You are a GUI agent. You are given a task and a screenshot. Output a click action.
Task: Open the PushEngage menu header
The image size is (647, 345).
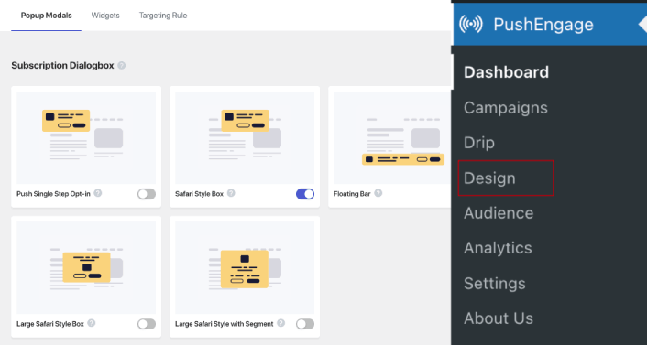coord(550,25)
